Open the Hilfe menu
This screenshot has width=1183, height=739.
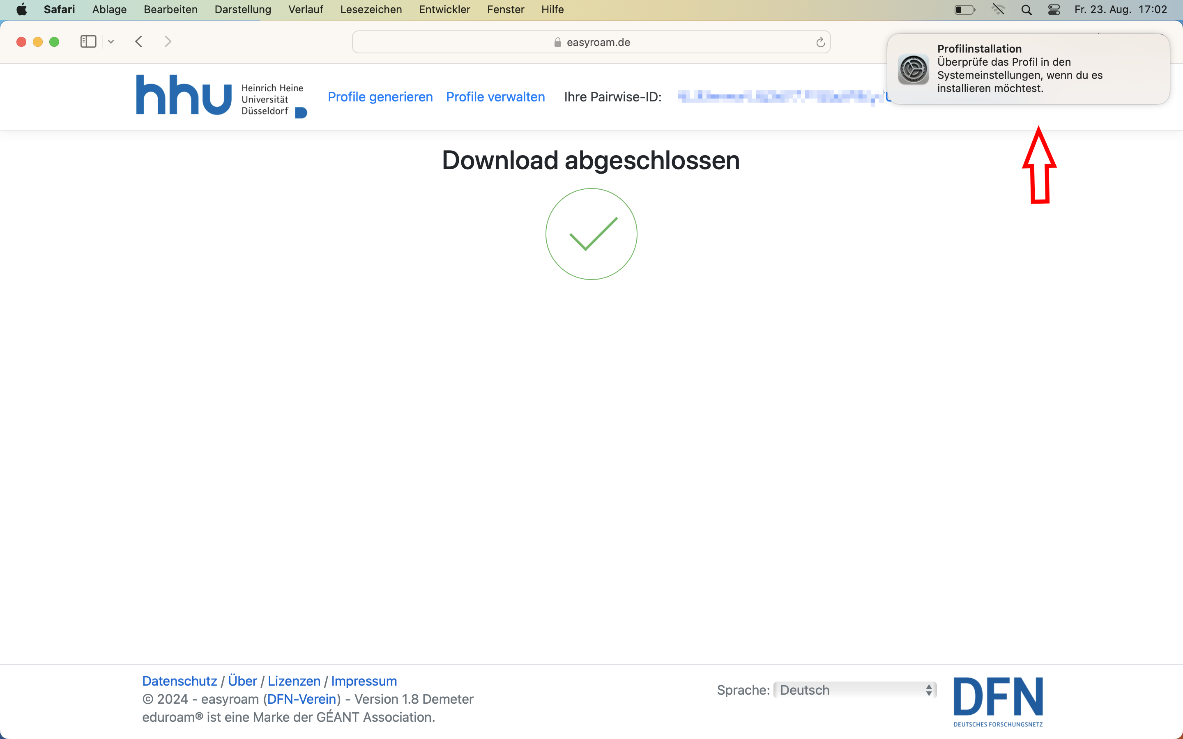coord(552,9)
